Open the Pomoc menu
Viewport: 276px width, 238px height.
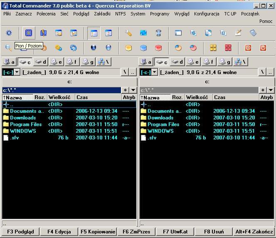266,21
